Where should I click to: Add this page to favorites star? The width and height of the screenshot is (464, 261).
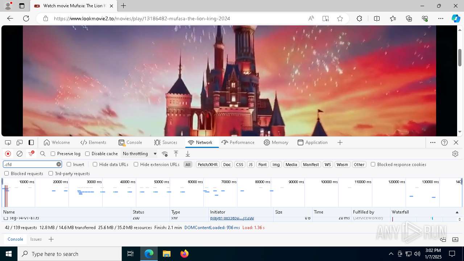coord(340,18)
